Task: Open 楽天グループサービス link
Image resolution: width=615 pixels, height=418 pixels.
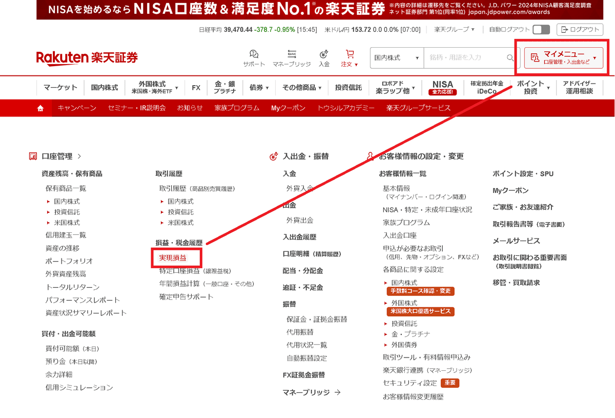Action: point(419,108)
